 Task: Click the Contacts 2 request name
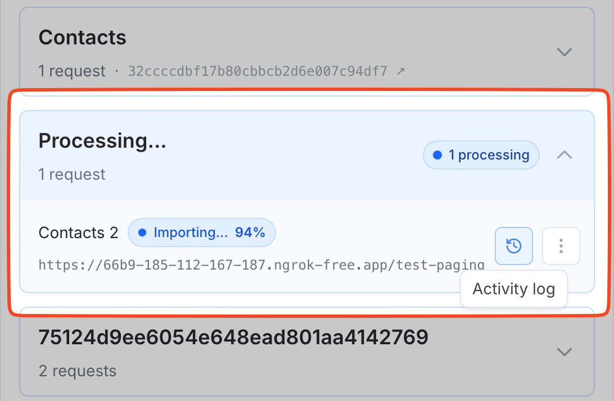click(x=78, y=233)
